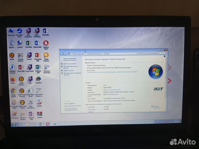Launch Opera from the taskbar
Screen dimensions: 199x149
click(48, 124)
